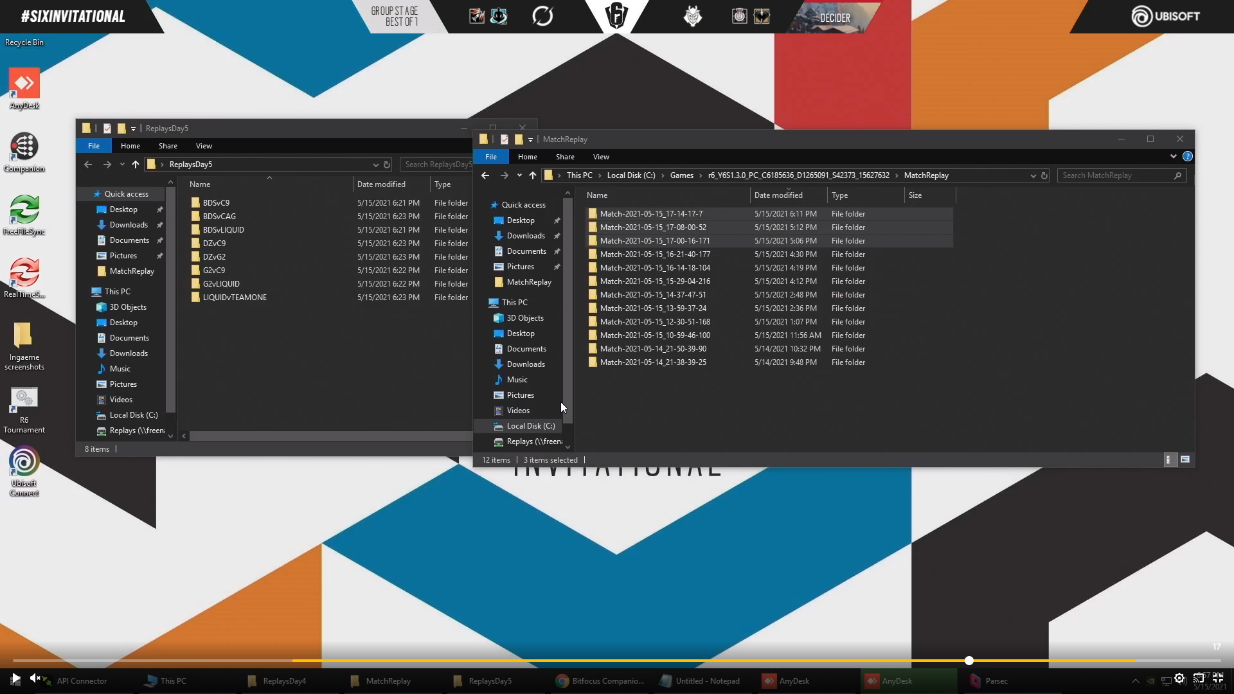The image size is (1234, 694).
Task: Toggle mute on the video player
Action: click(x=35, y=679)
